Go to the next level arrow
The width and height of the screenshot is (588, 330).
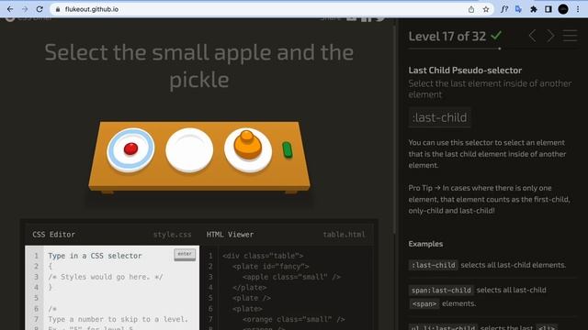click(x=550, y=36)
